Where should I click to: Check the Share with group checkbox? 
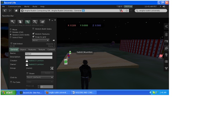pos(27,73)
